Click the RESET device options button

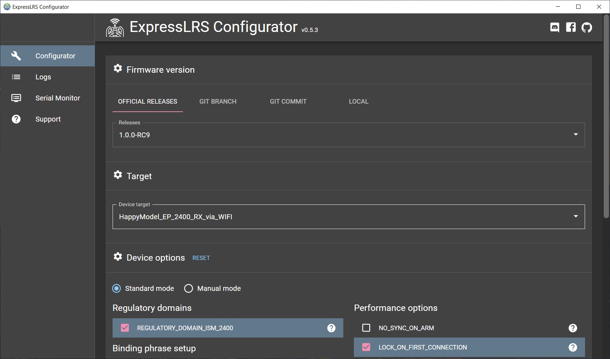pyautogui.click(x=201, y=258)
